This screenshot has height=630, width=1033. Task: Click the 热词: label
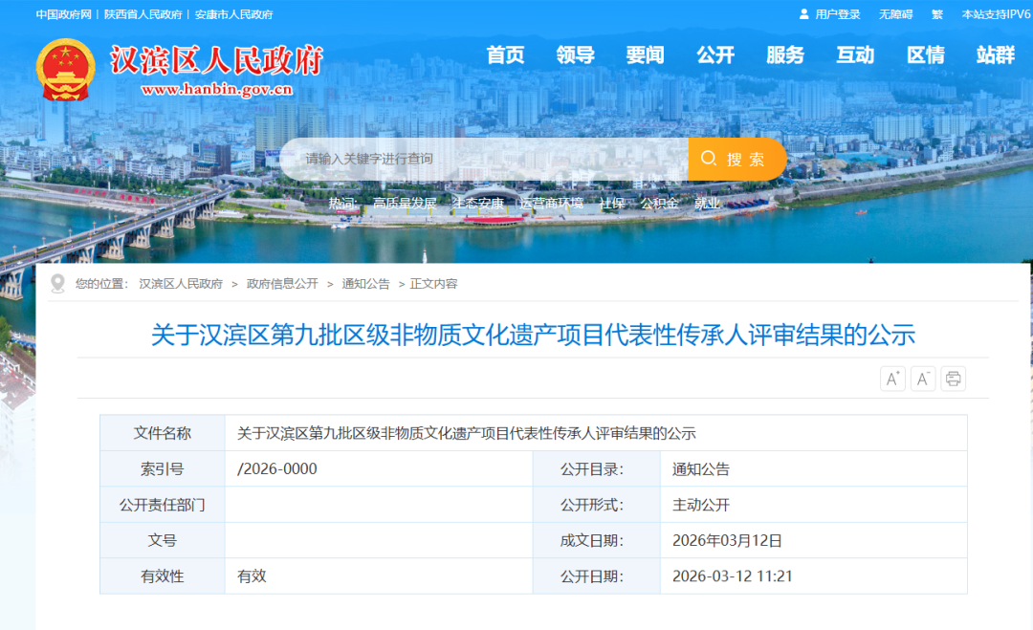343,204
